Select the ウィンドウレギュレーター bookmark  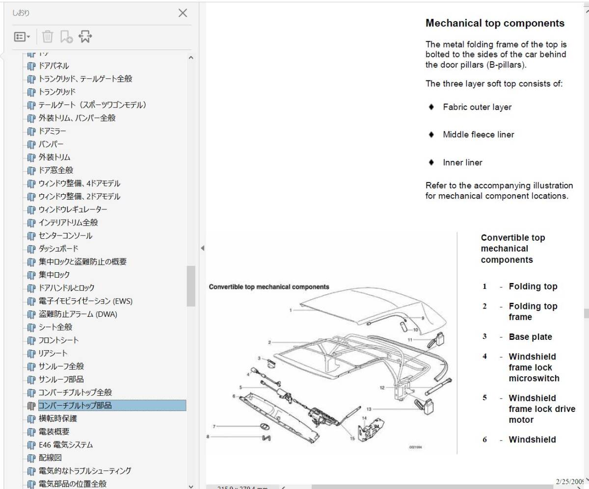[x=73, y=209]
